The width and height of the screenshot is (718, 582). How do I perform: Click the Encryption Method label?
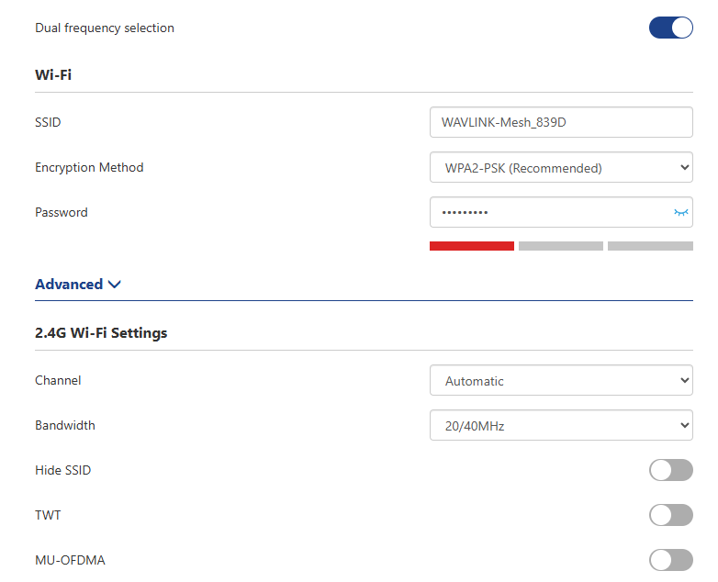(x=89, y=167)
